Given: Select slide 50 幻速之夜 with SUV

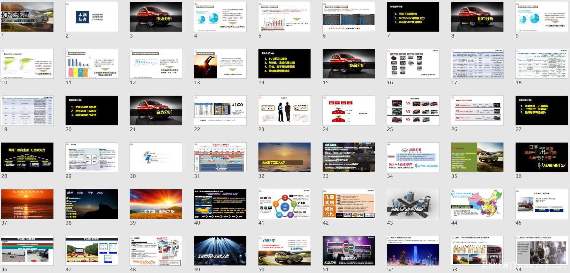Looking at the screenshot, I should coord(285,251).
